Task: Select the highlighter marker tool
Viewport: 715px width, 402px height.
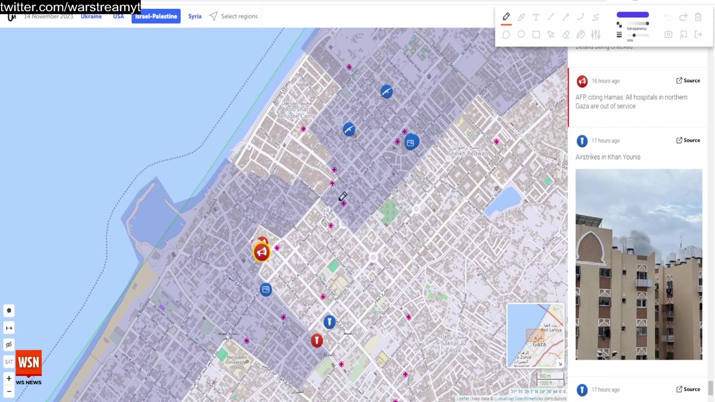Action: pos(521,17)
